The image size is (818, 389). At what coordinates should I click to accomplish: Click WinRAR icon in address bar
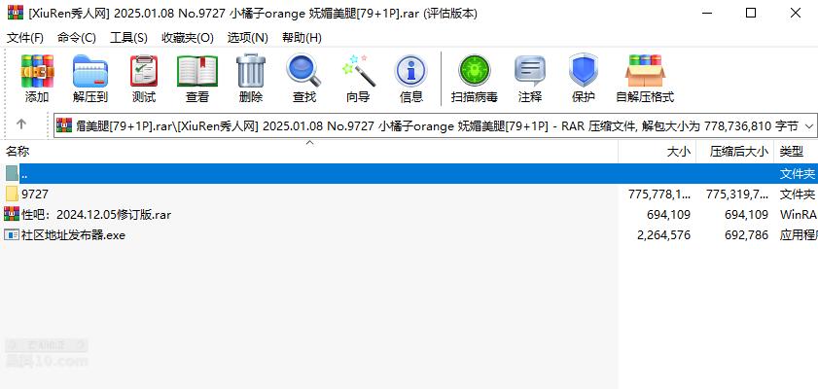[64, 125]
